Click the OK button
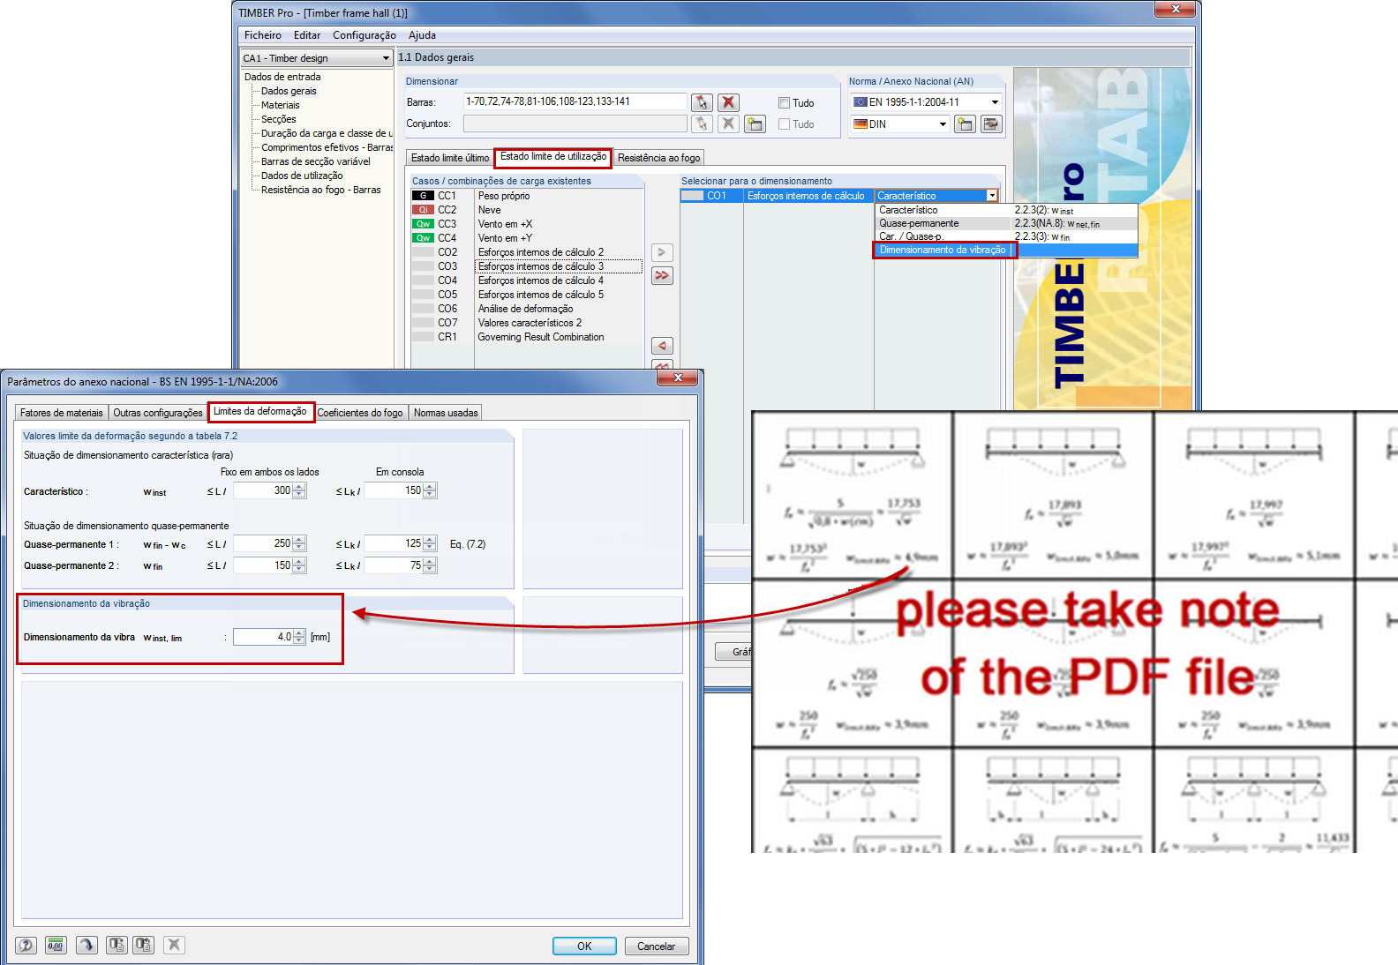Image resolution: width=1398 pixels, height=965 pixels. (x=584, y=946)
